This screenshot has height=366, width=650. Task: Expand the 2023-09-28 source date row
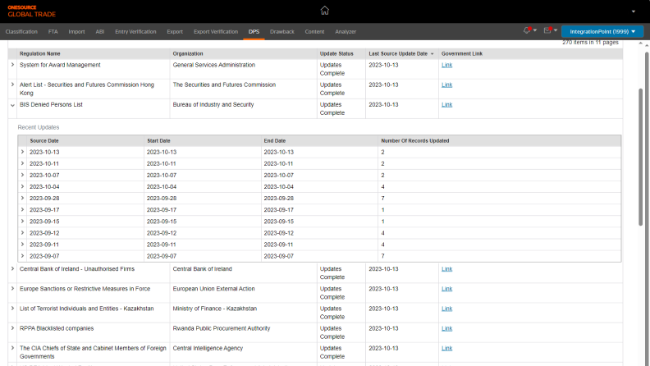(x=22, y=198)
